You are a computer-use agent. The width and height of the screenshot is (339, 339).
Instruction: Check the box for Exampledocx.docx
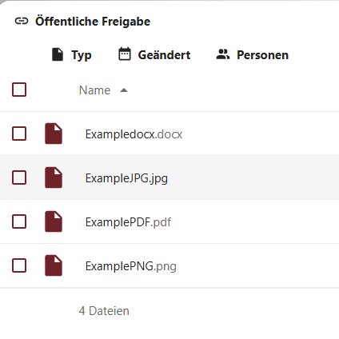pos(19,134)
